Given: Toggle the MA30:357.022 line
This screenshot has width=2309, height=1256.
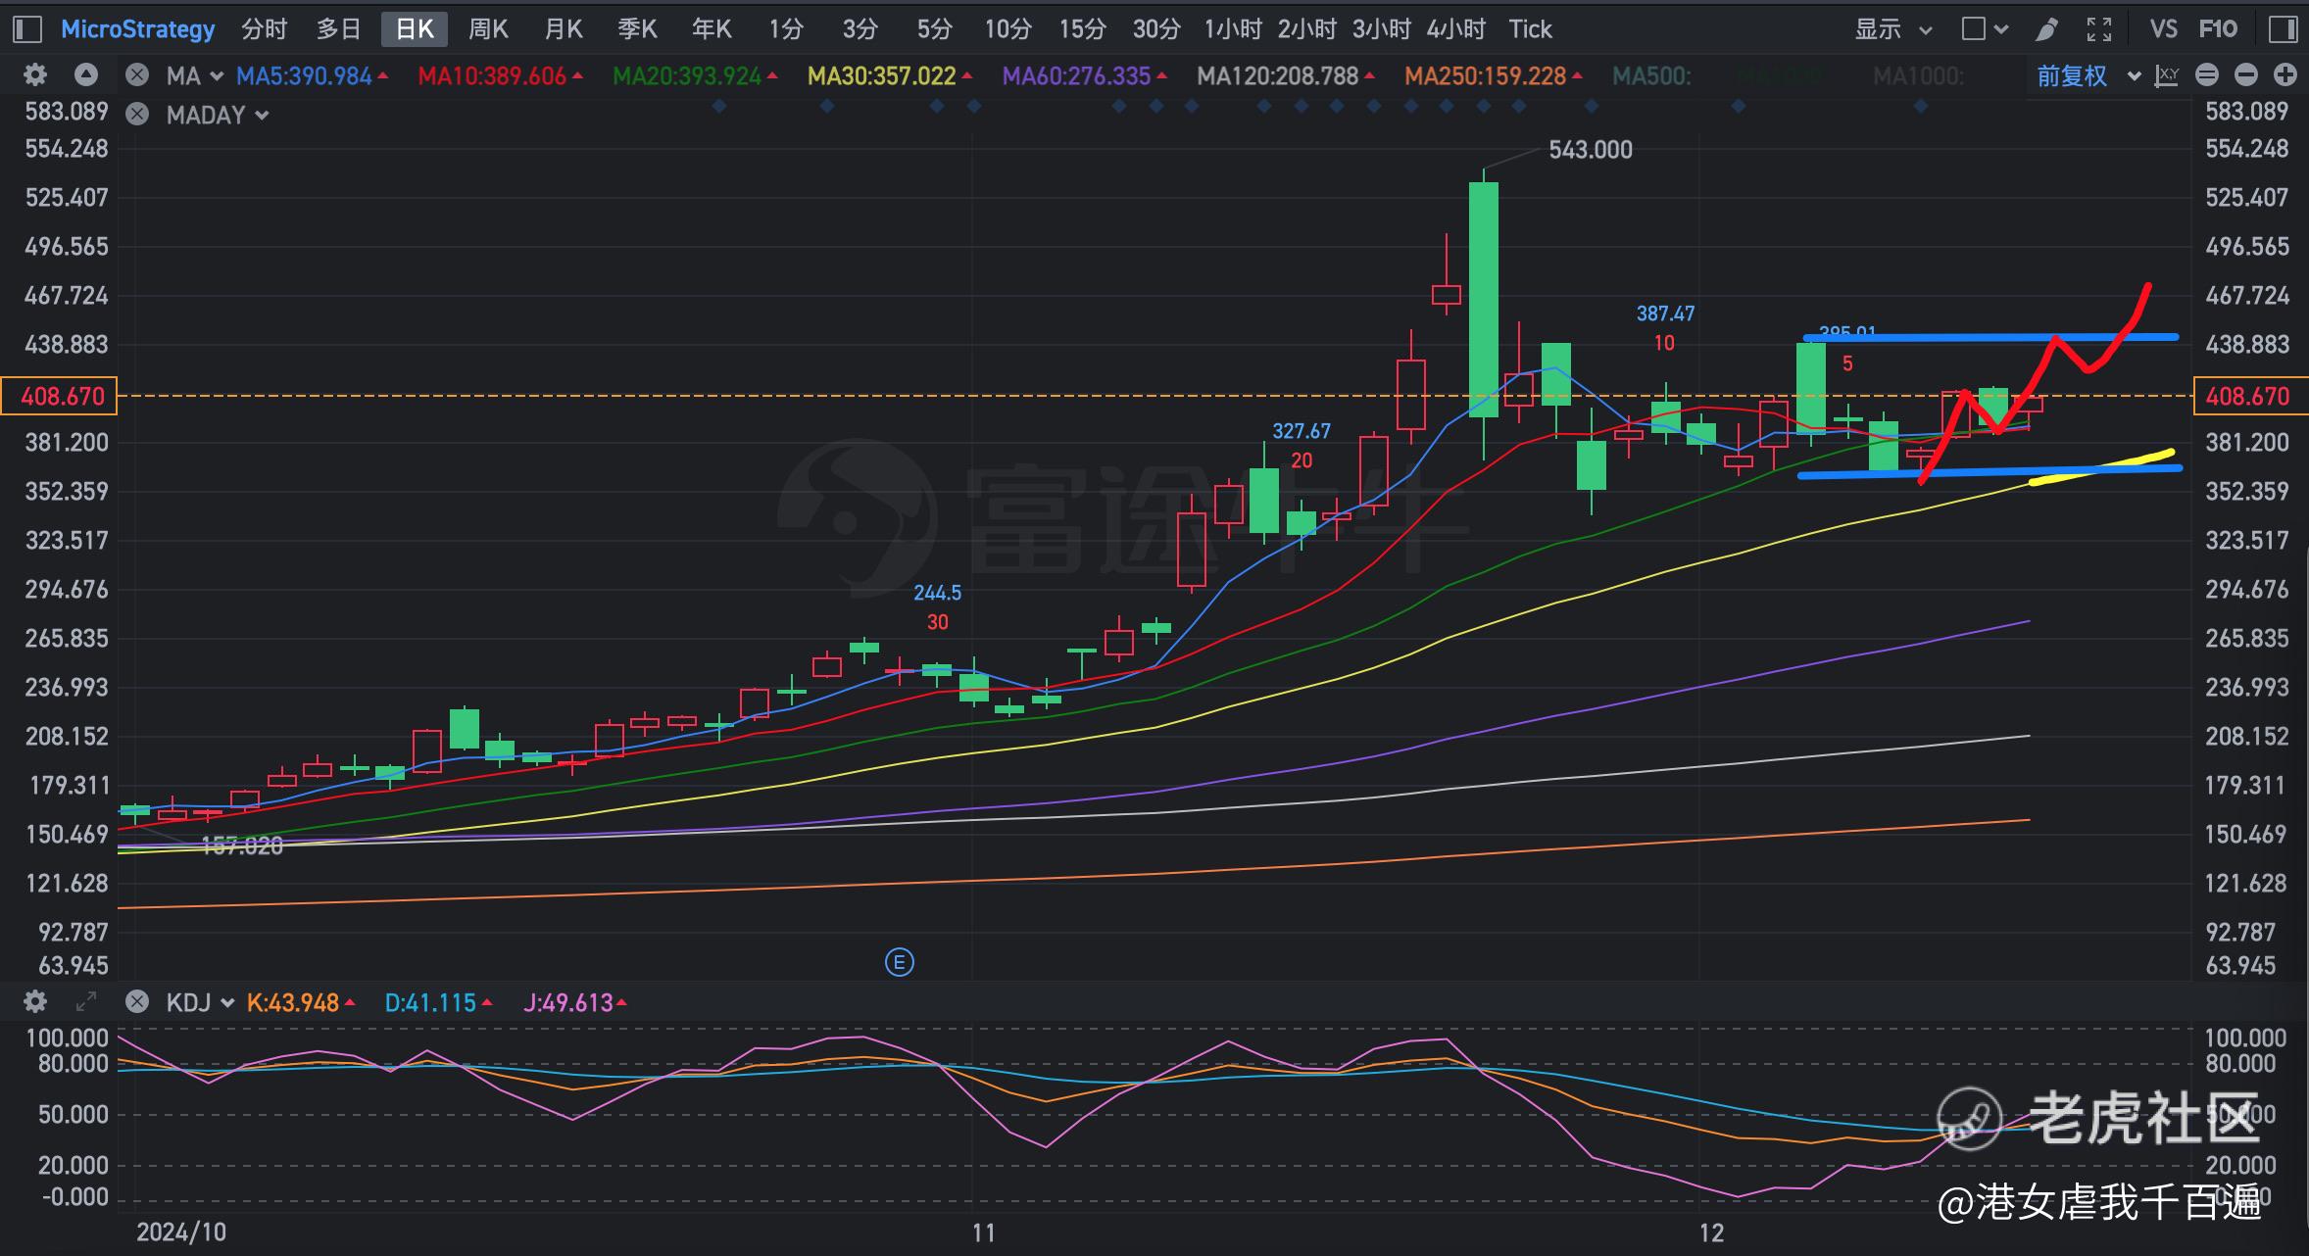Looking at the screenshot, I should coord(890,75).
